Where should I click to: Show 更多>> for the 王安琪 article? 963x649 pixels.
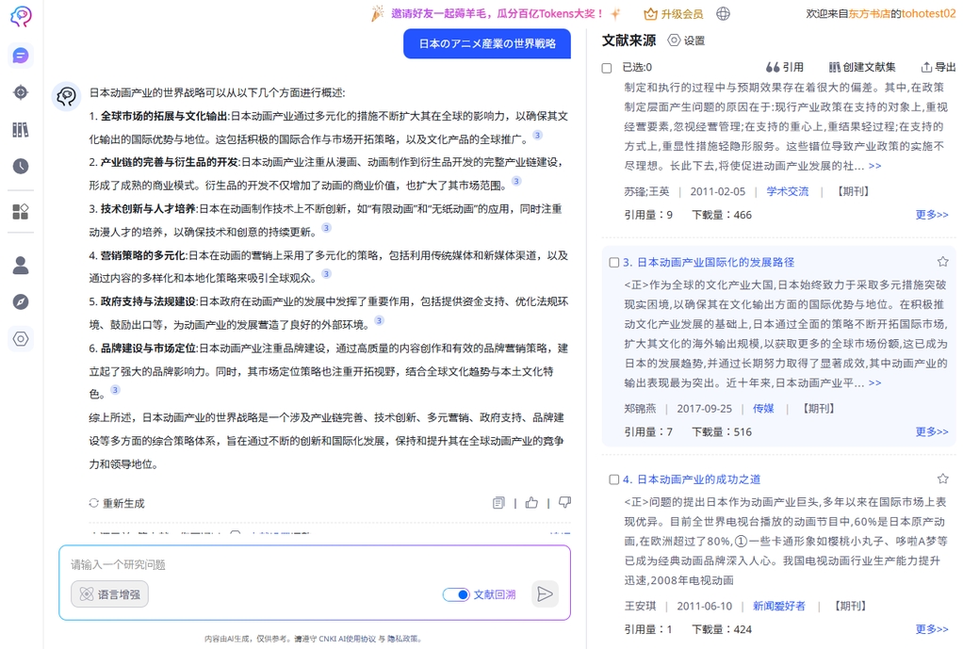coord(932,629)
